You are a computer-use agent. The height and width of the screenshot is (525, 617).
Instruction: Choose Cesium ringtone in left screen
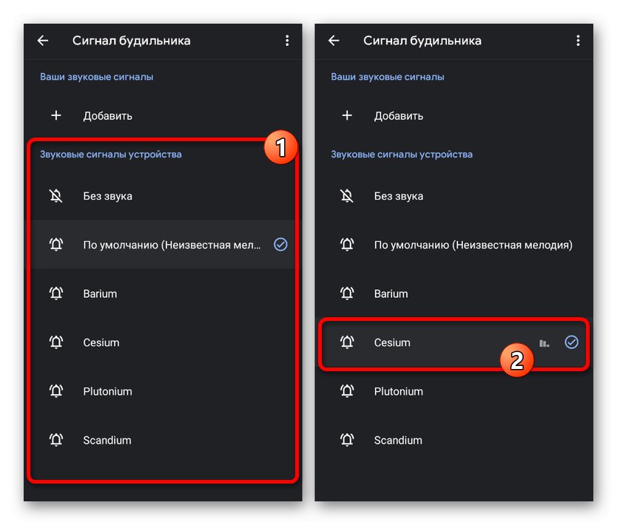point(101,342)
